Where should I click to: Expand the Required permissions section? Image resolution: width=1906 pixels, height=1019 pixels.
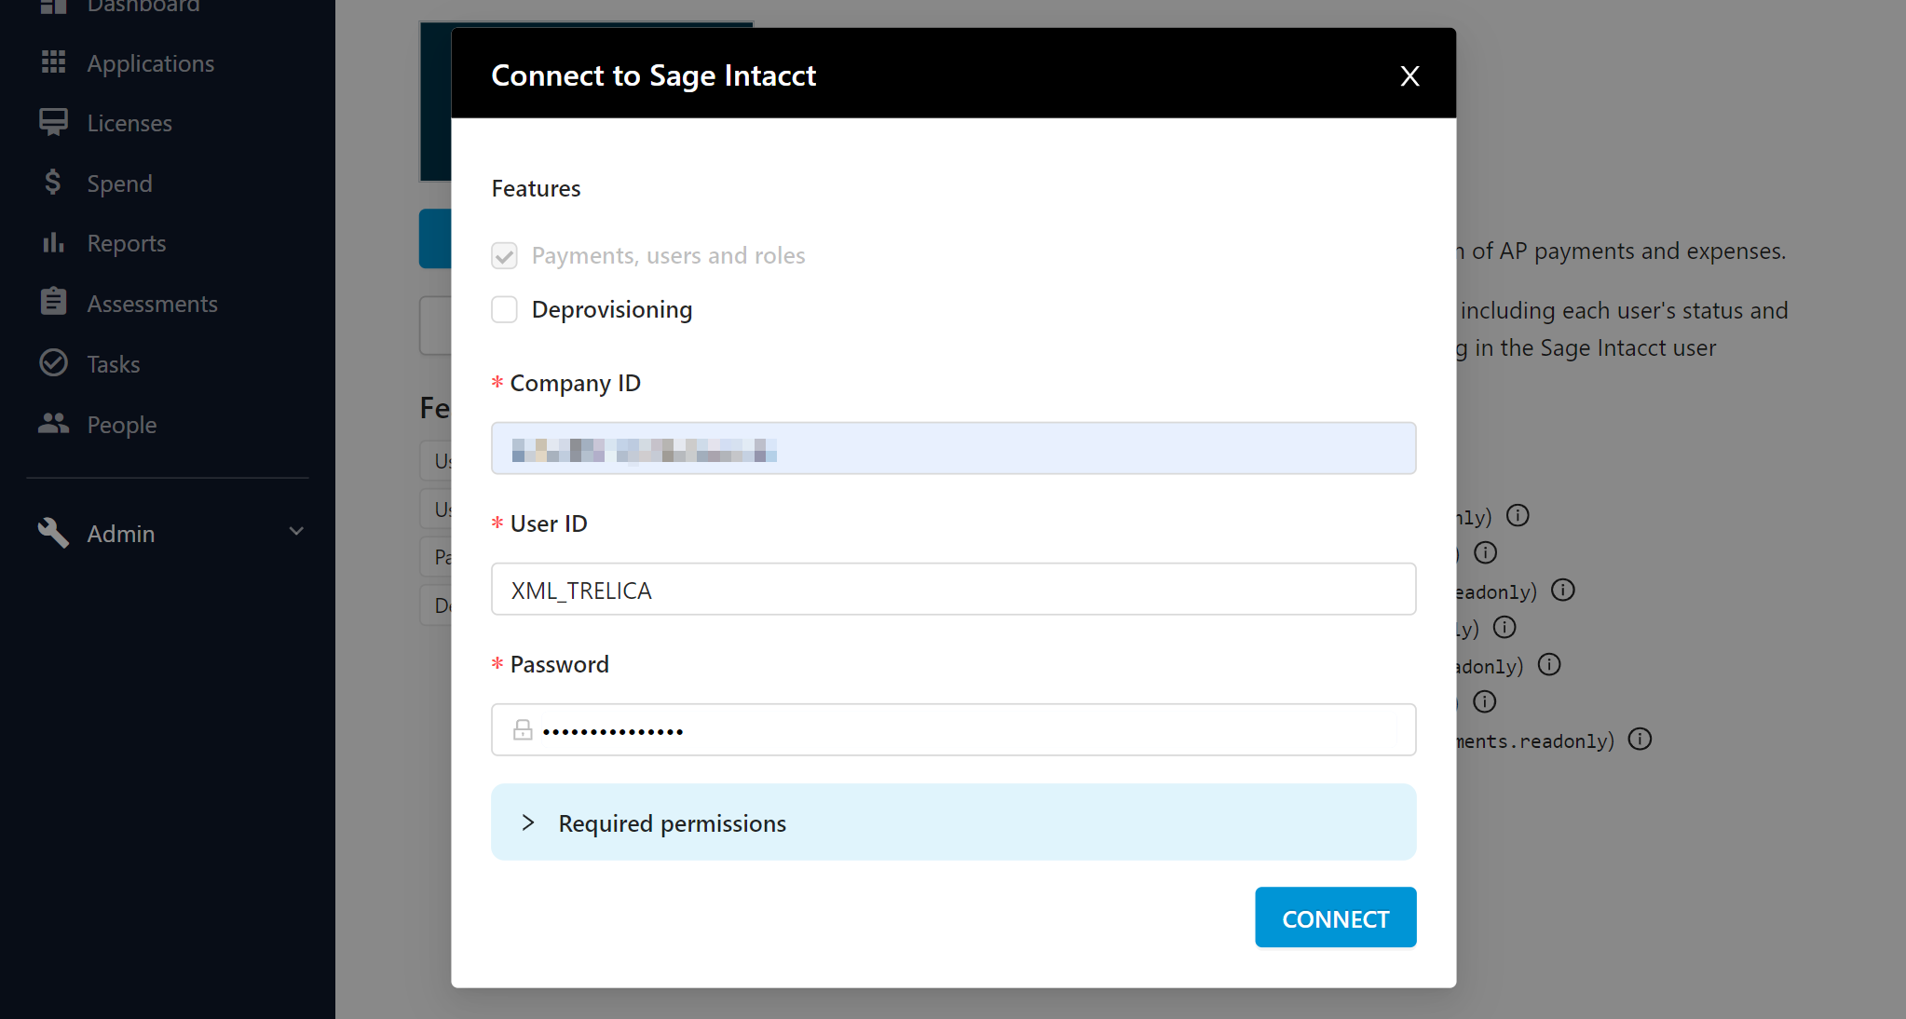click(x=528, y=822)
